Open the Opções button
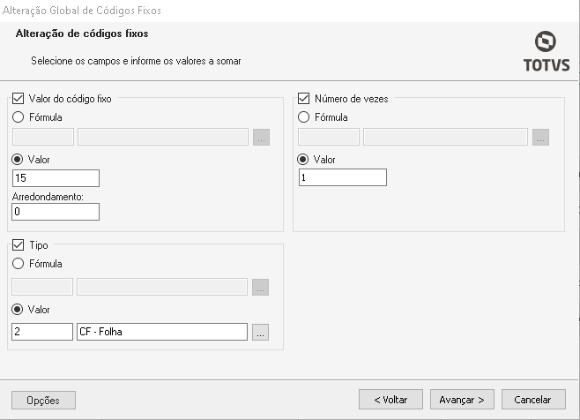This screenshot has width=580, height=420. 44,400
